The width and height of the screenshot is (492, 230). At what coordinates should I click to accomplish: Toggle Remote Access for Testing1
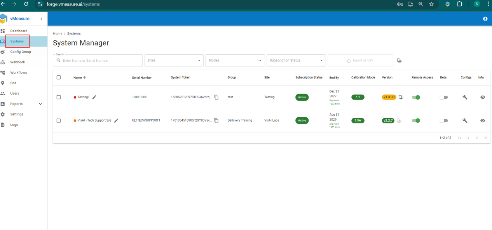tap(416, 97)
